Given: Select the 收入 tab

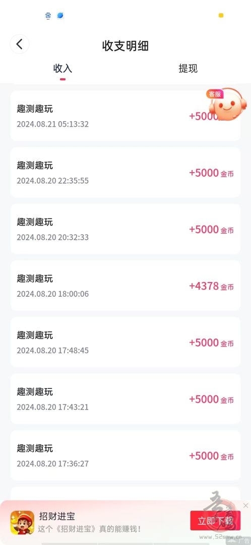Looking at the screenshot, I should (62, 69).
